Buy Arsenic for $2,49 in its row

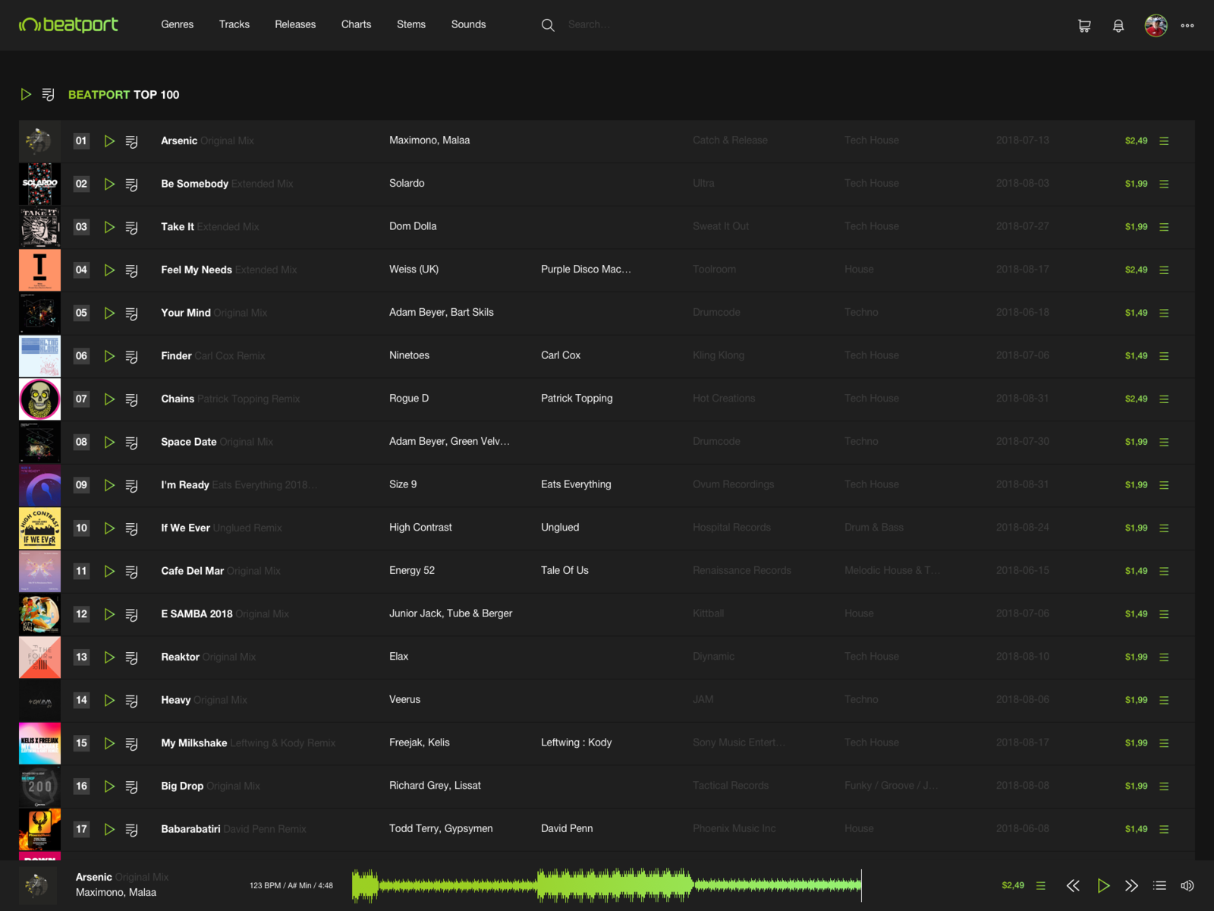[x=1136, y=140]
